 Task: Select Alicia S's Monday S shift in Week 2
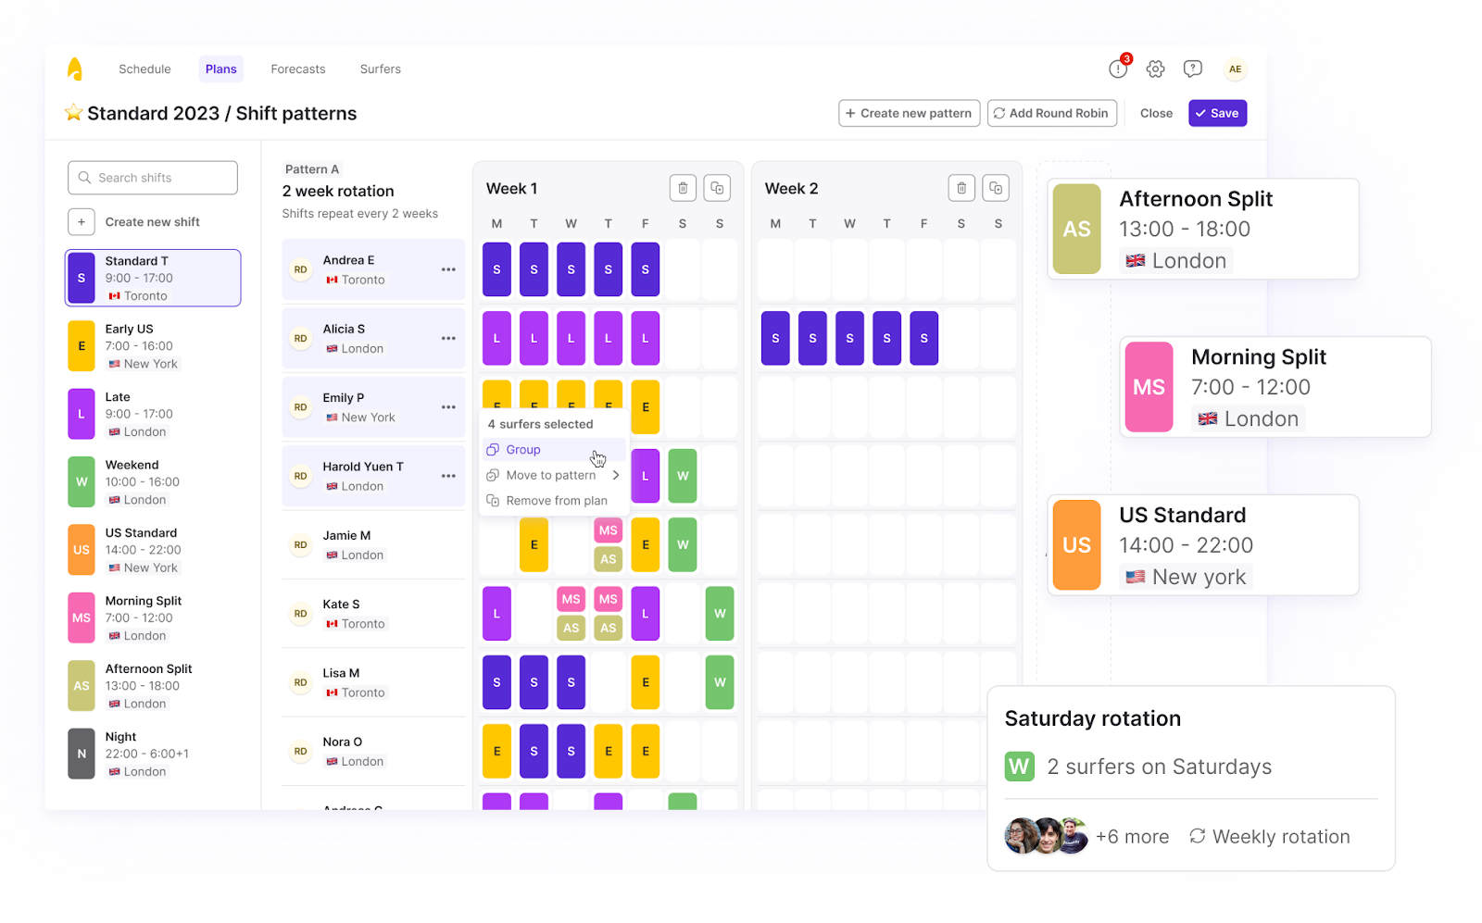(775, 338)
